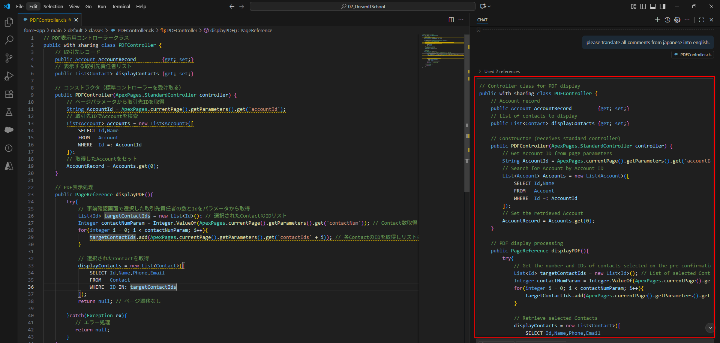Open the Run and Debug view
This screenshot has height=343, width=720.
[9, 76]
